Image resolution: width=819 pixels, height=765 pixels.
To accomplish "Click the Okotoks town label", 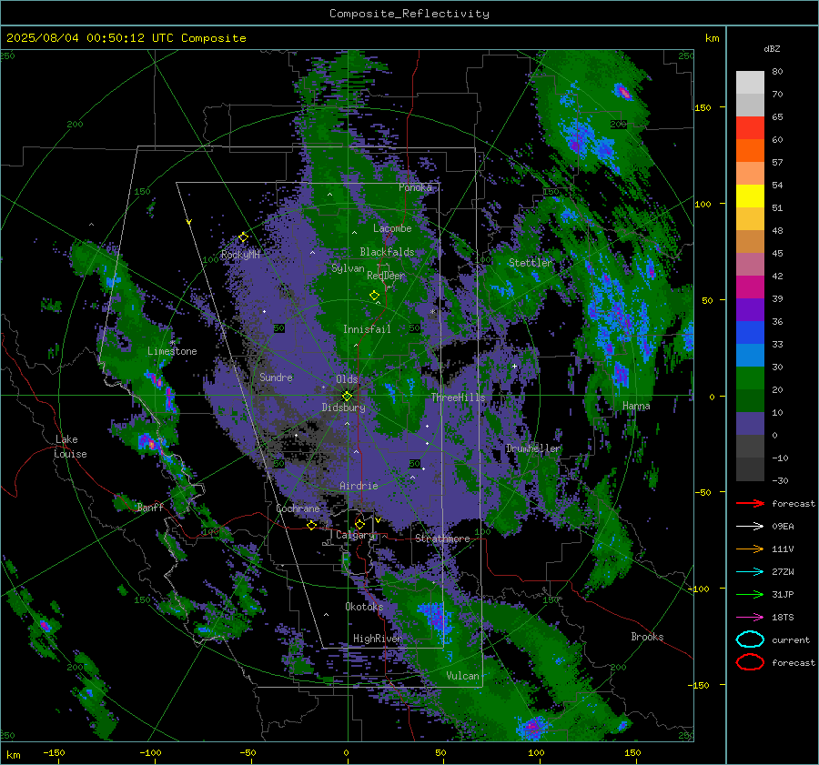I will 364,607.
